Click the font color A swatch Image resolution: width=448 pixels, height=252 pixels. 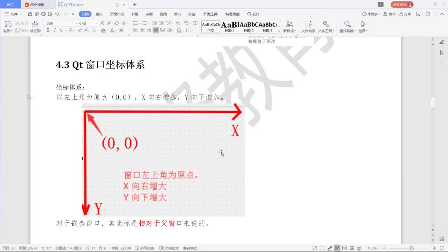(112, 30)
